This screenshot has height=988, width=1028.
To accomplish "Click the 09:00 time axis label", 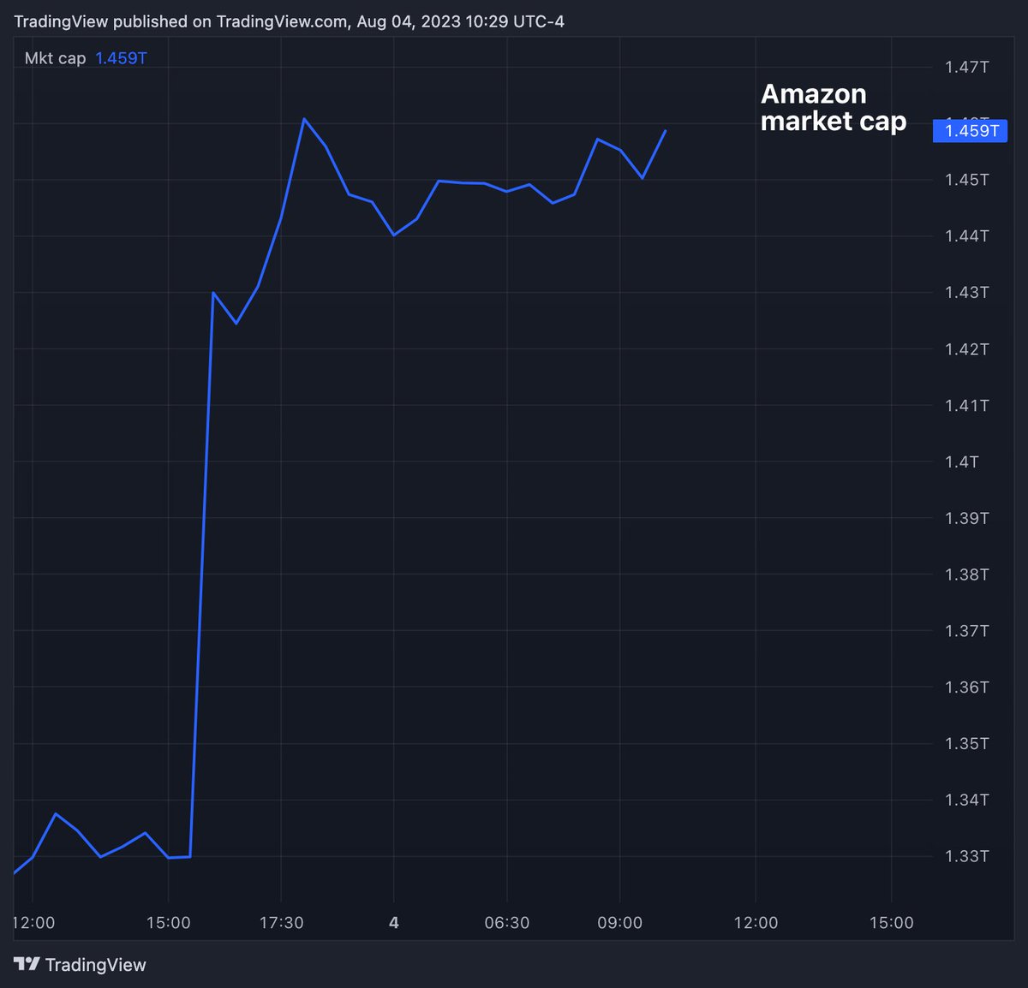I will click(619, 923).
